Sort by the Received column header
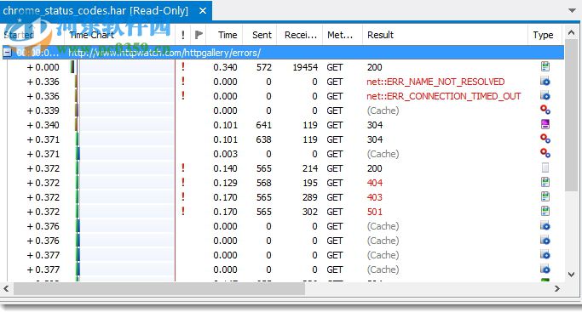The height and width of the screenshot is (312, 582). [x=300, y=35]
